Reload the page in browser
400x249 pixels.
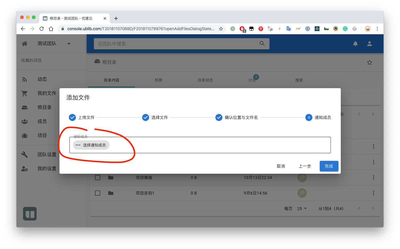pyautogui.click(x=42, y=29)
